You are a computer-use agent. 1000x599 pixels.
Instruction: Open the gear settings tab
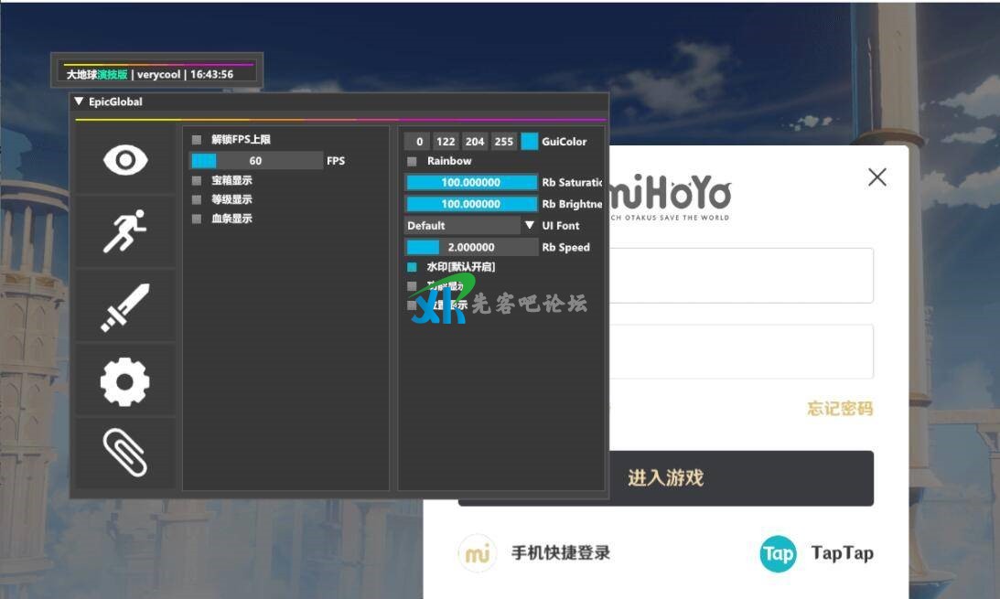click(125, 380)
